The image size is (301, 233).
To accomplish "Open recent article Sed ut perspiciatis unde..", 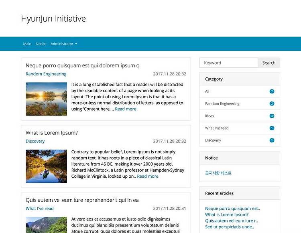I will (230, 227).
